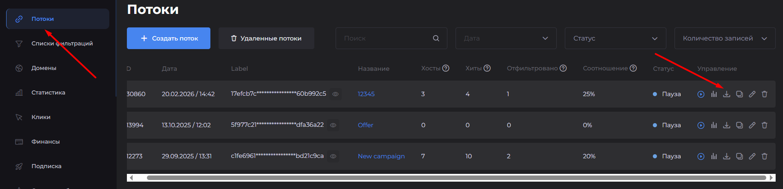This screenshot has width=783, height=189.
Task: Open Количество записей dropdown
Action: (x=724, y=38)
